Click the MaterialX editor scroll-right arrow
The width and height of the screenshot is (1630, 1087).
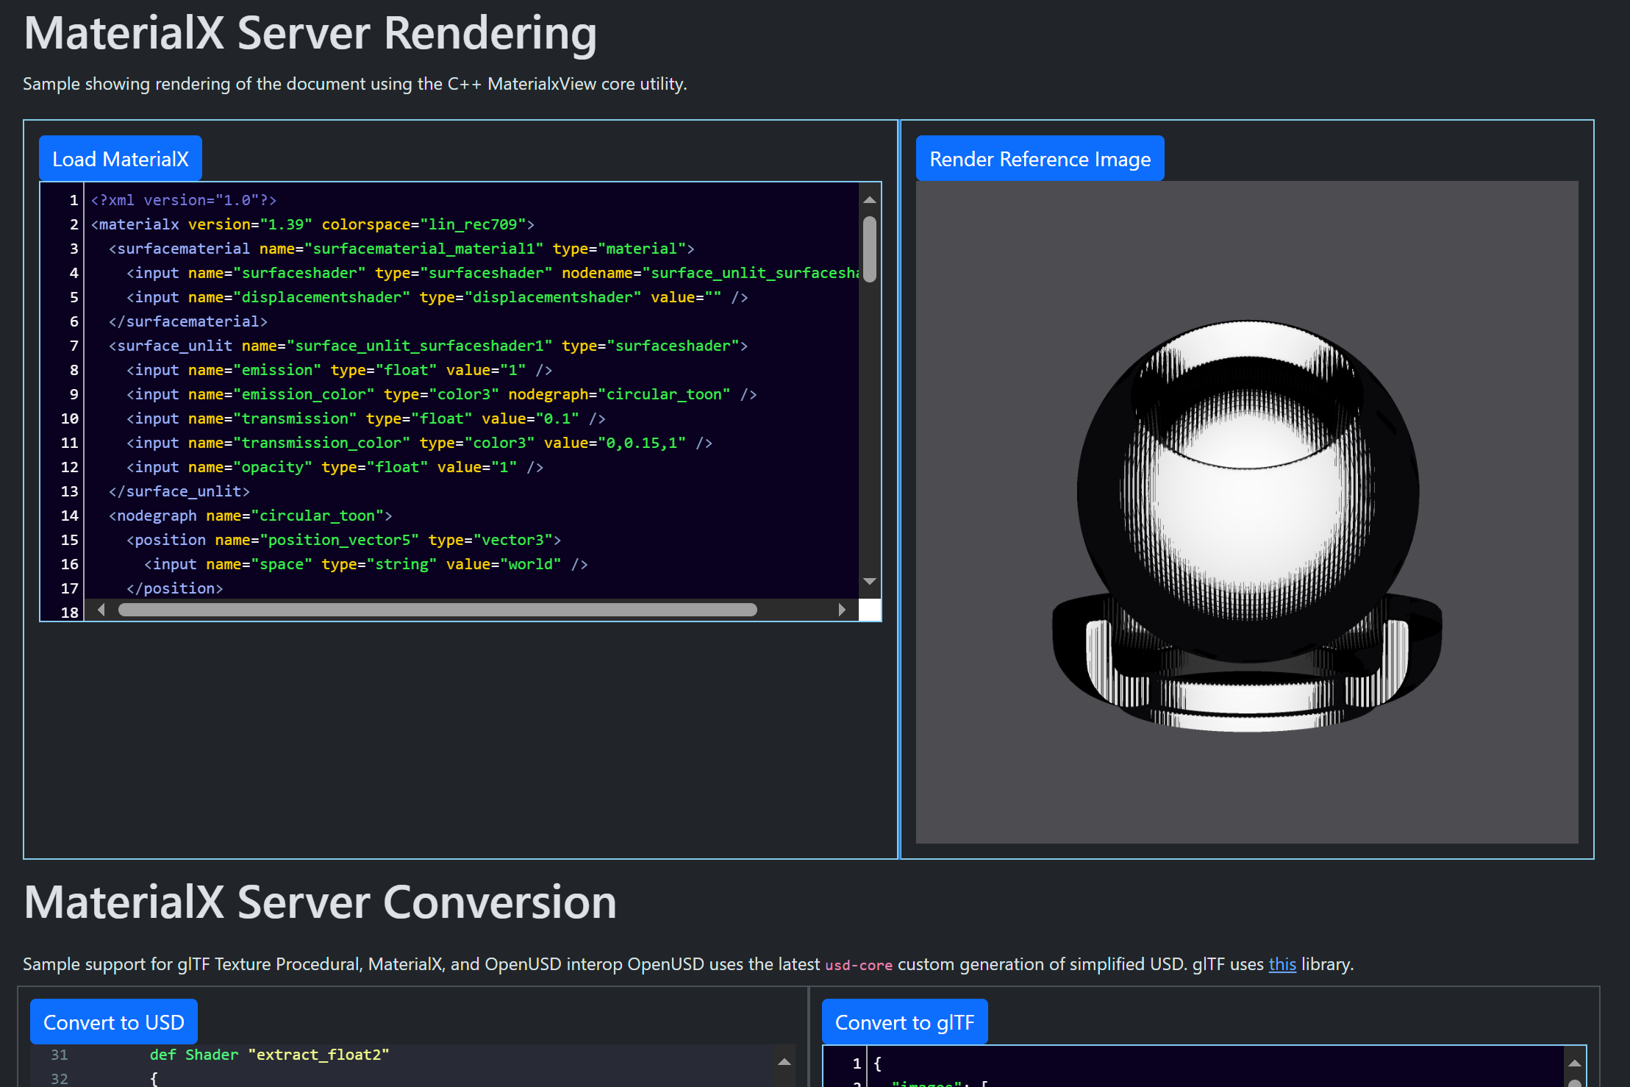(x=842, y=610)
